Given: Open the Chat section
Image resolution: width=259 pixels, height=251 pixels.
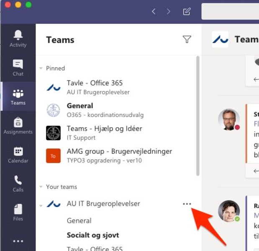Looking at the screenshot, I should (x=18, y=67).
